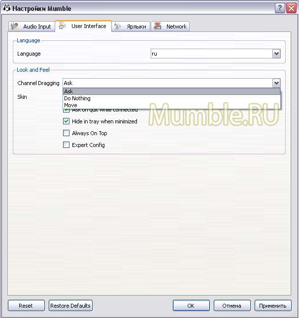This screenshot has height=318, width=299.
Task: Collapse the Channel Dragging dropdown arrow
Action: 276,83
